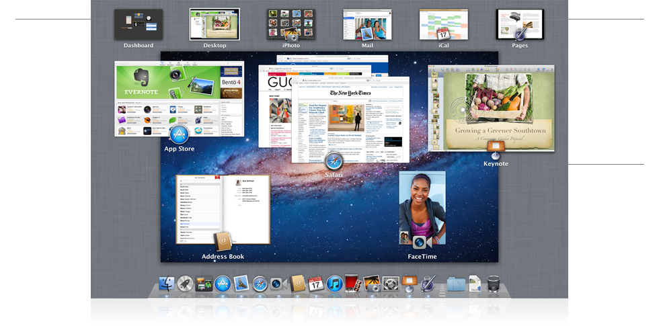This screenshot has width=659, height=326.
Task: Open Photo Booth in the Dock
Action: pyautogui.click(x=353, y=284)
